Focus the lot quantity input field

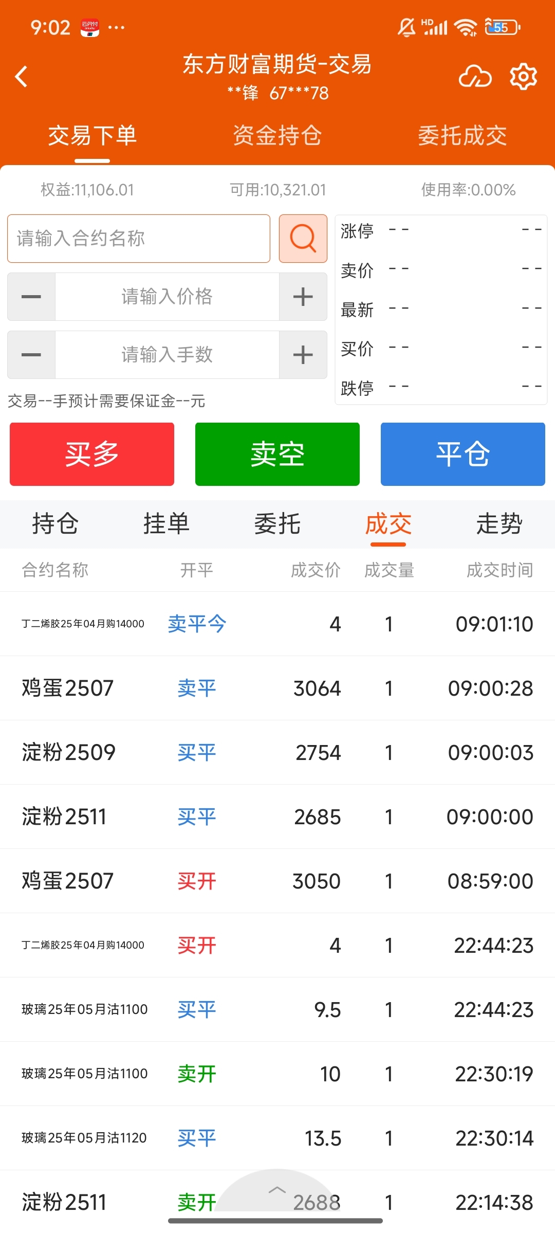tap(167, 355)
